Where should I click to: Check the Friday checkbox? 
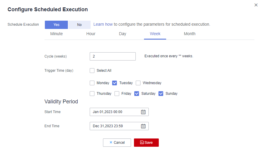point(117,94)
